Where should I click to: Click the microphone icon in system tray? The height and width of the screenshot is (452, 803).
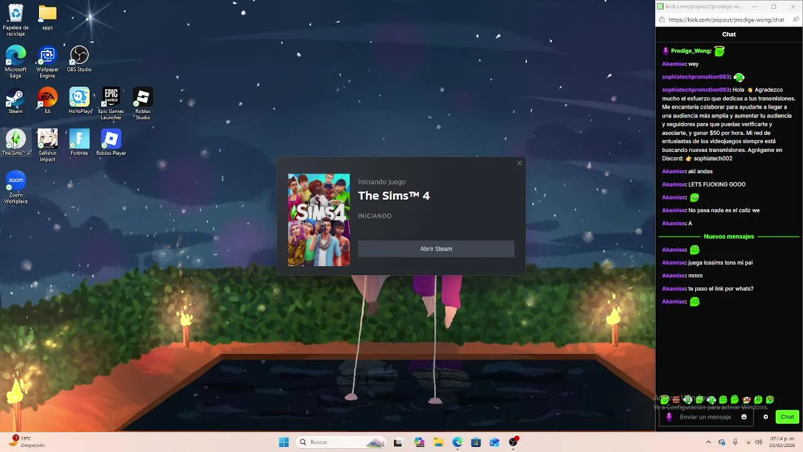tap(735, 442)
